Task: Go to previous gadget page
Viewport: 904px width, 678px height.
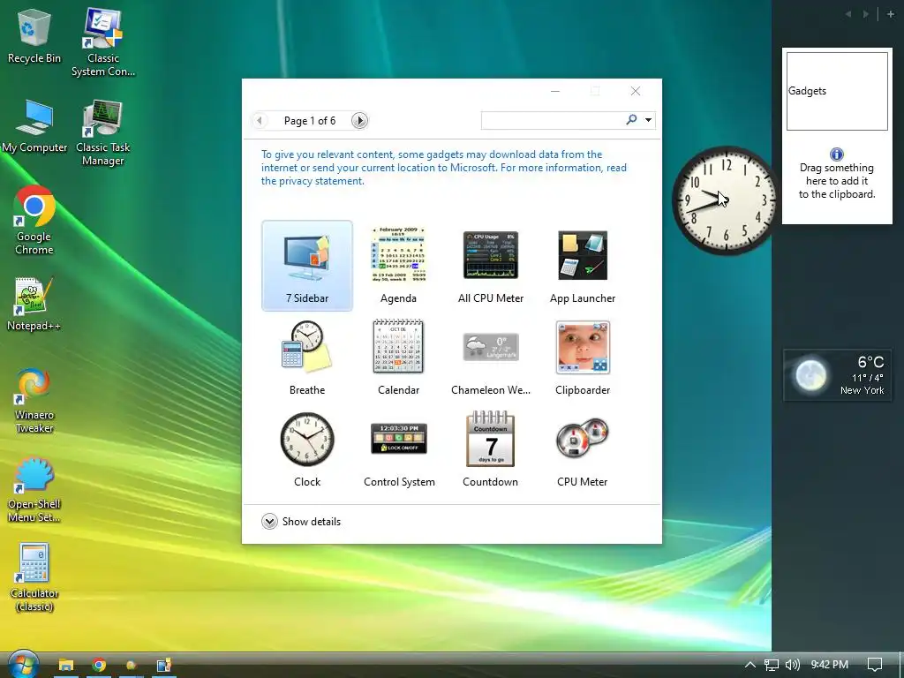Action: click(x=260, y=120)
